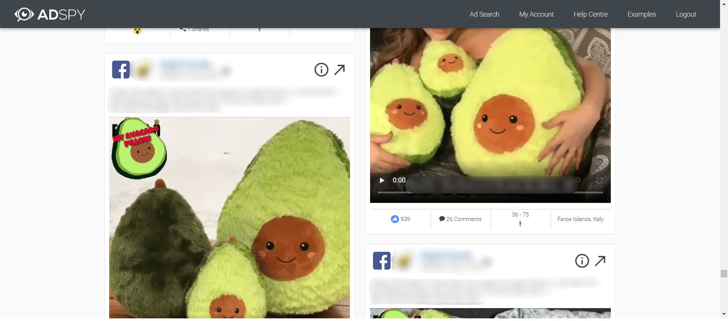728x321 pixels.
Task: Click the ADSPY eye logo
Action: [24, 14]
